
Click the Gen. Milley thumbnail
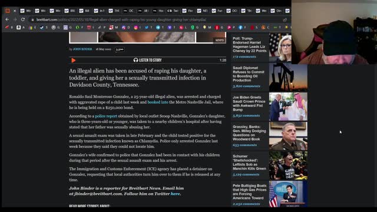coord(288,136)
